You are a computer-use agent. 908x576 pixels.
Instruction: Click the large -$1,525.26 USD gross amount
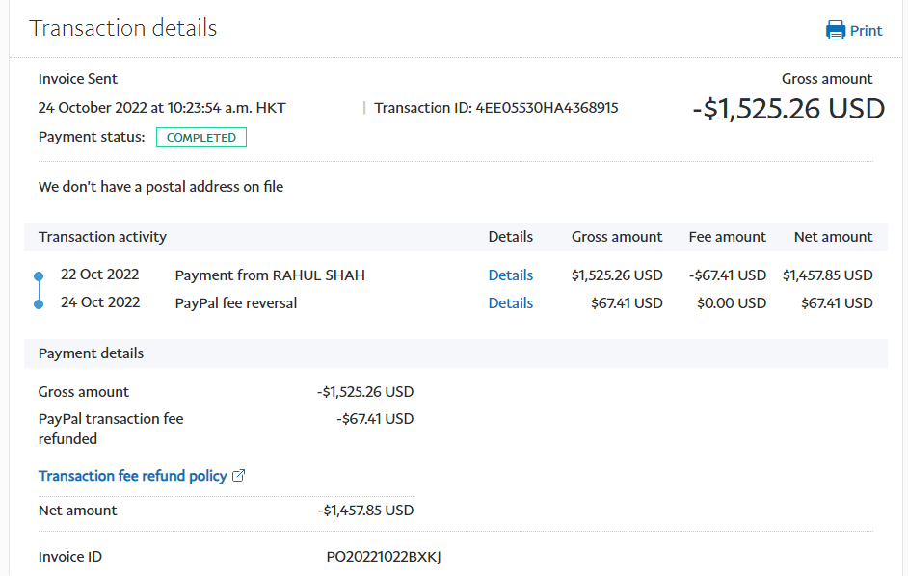click(788, 109)
